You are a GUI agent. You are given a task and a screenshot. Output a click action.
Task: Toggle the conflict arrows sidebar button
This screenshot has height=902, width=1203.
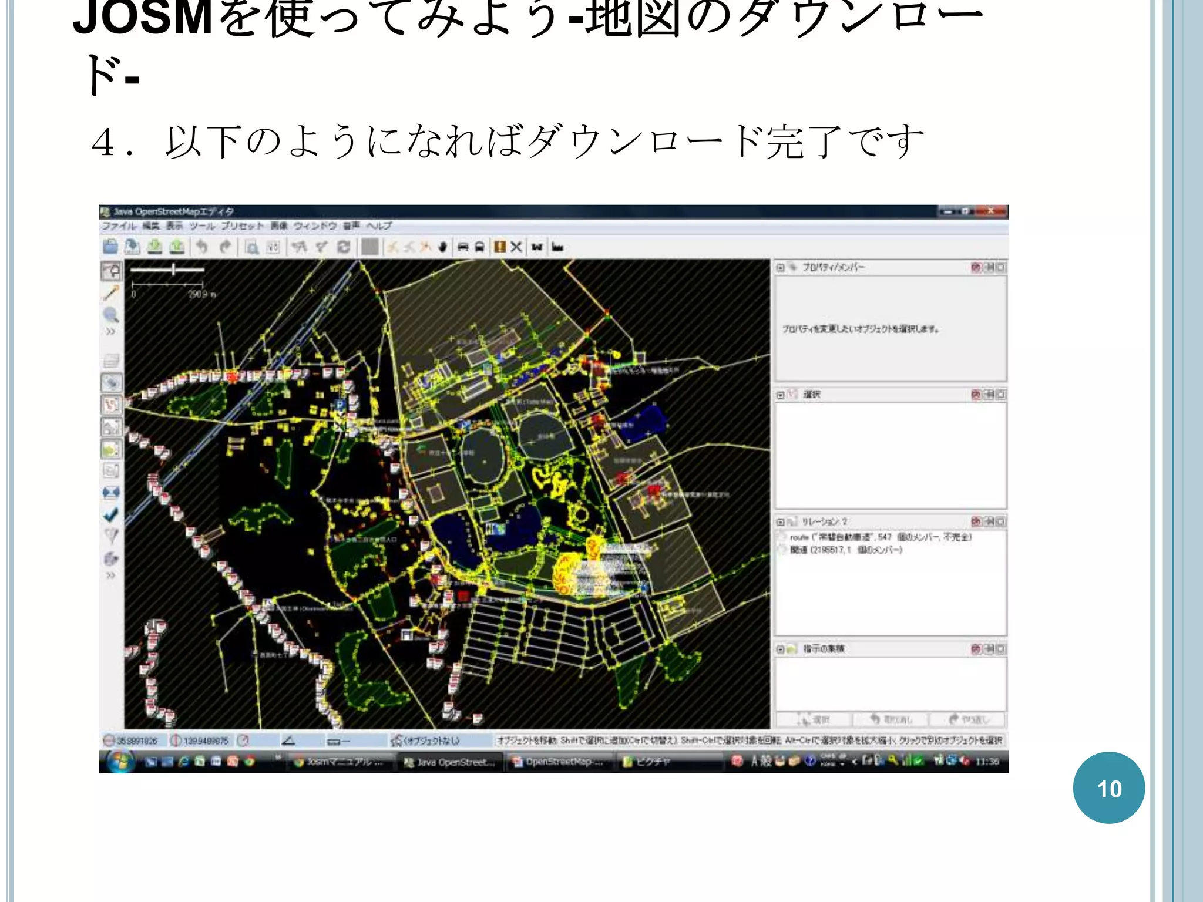pyautogui.click(x=110, y=493)
